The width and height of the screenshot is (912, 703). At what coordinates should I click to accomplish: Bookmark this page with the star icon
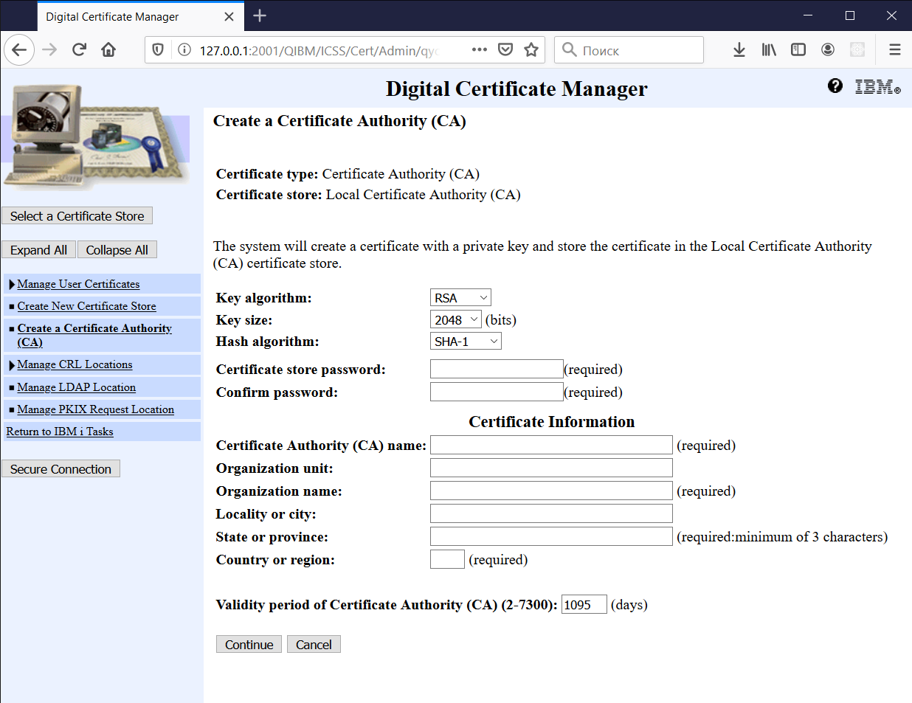pos(531,49)
